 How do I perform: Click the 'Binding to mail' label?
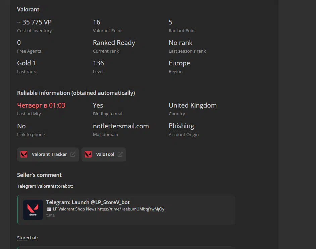tap(108, 114)
